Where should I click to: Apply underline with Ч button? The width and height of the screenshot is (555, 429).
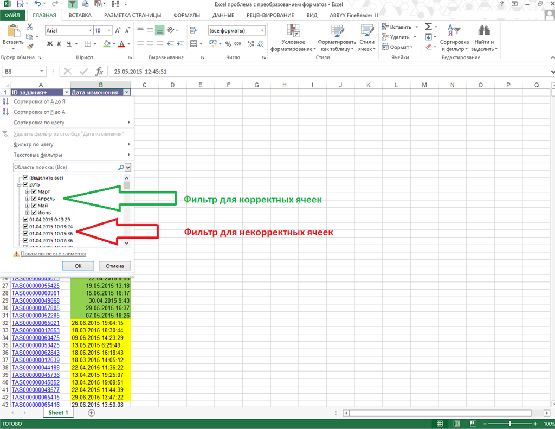point(69,43)
